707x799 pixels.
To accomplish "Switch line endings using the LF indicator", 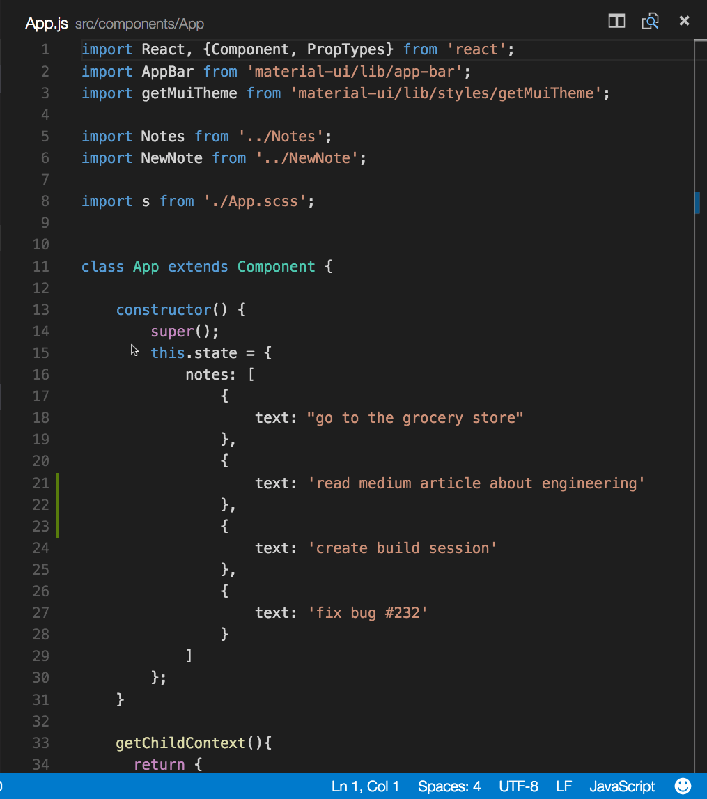I will click(x=564, y=786).
